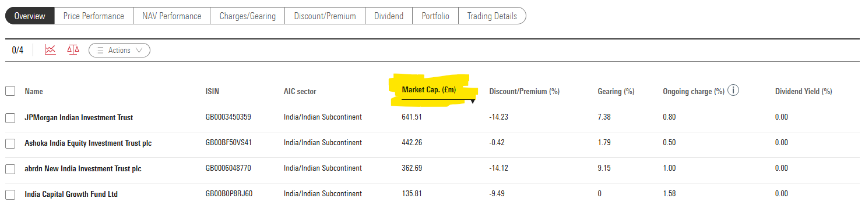Tick the select-all checkbox in header
Screen dimensions: 865x209
[x=10, y=91]
